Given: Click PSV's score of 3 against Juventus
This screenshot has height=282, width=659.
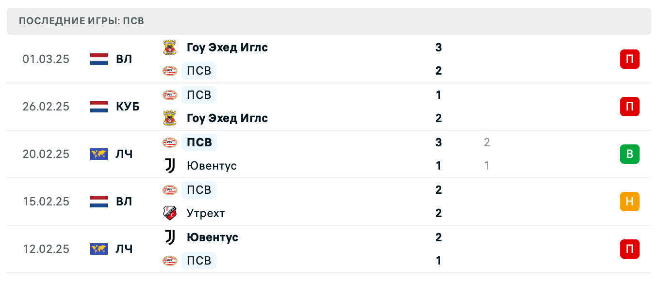Looking at the screenshot, I should pos(439,142).
